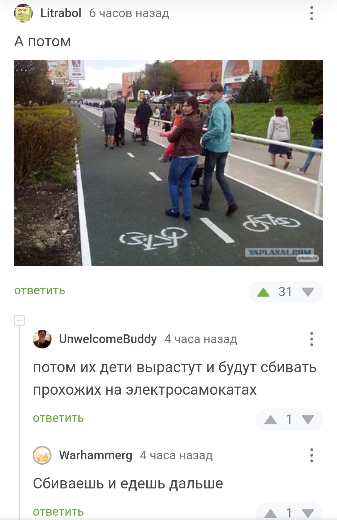This screenshot has height=520, width=337.
Task: Open the bike lane photo attachment
Action: click(x=168, y=163)
